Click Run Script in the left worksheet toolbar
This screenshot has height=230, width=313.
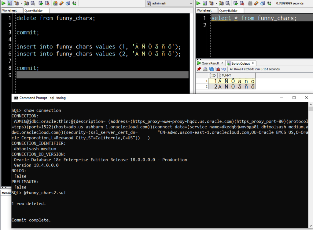pos(10,3)
